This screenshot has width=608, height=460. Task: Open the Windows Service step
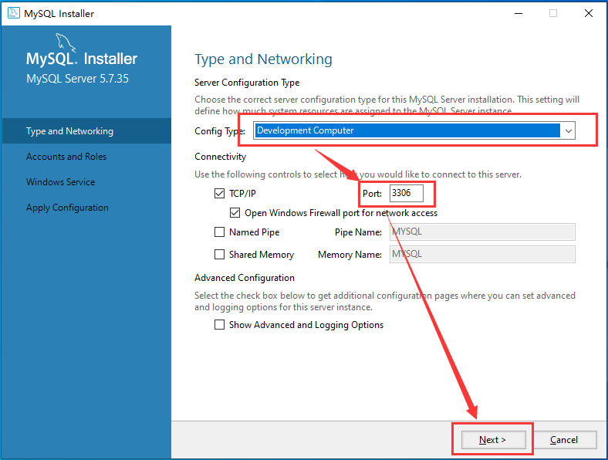(x=60, y=182)
